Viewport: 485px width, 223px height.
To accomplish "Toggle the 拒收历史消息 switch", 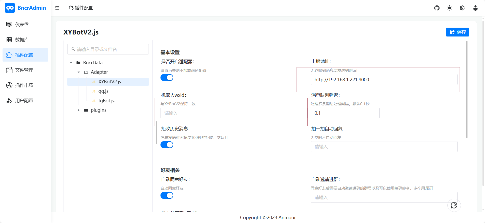I will [x=167, y=145].
